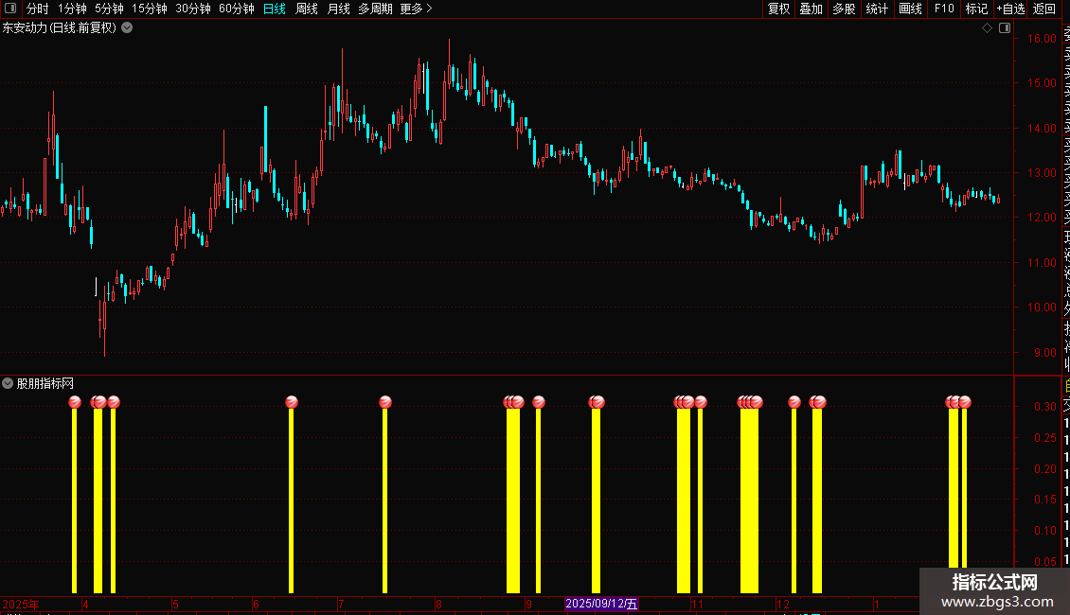Click the 13.00 price axis label

click(x=1042, y=172)
